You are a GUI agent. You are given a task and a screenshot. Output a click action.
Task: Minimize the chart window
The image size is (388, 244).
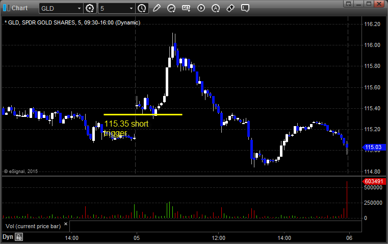tap(358, 4)
